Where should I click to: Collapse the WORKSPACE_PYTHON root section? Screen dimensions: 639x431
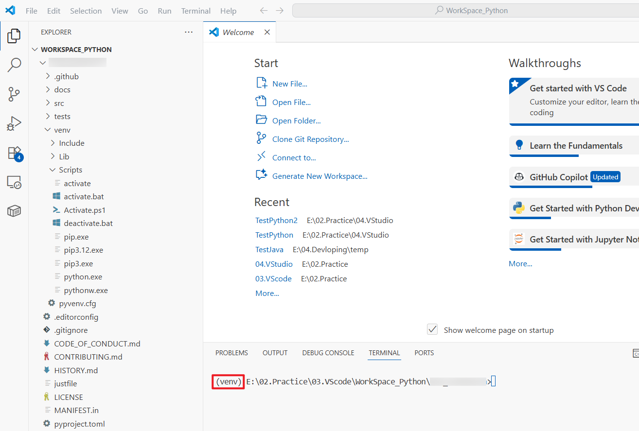(x=35, y=50)
